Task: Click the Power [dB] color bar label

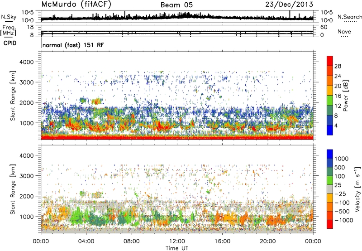Action: (346, 96)
